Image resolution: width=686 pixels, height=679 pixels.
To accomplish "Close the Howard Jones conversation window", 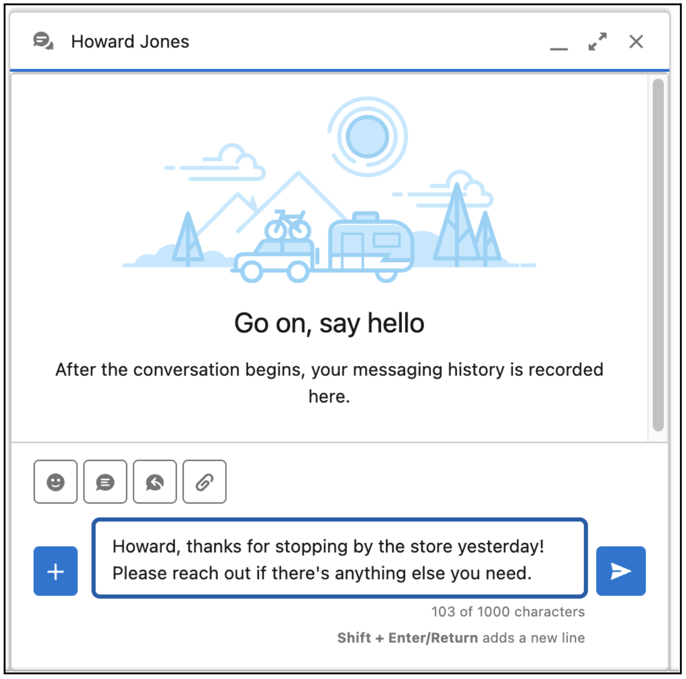I will (x=636, y=42).
